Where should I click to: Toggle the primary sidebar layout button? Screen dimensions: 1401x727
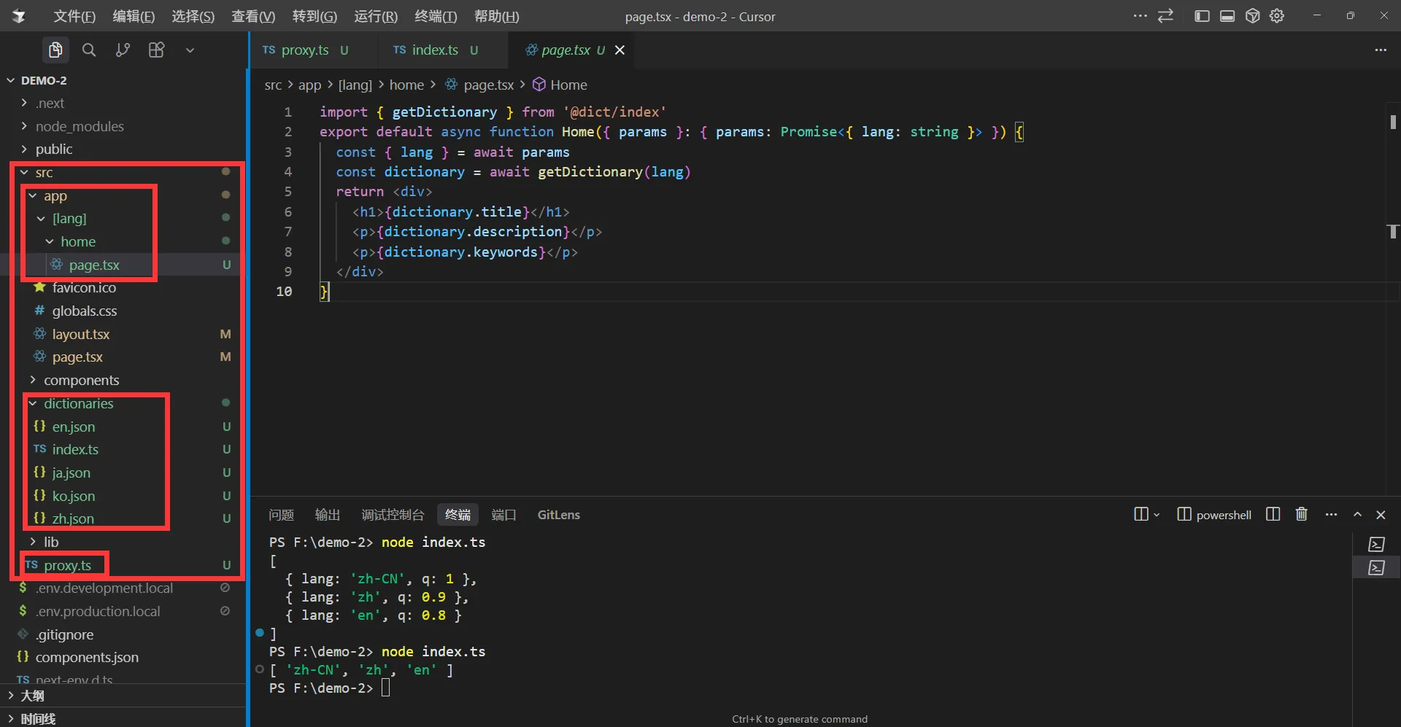pos(1202,16)
